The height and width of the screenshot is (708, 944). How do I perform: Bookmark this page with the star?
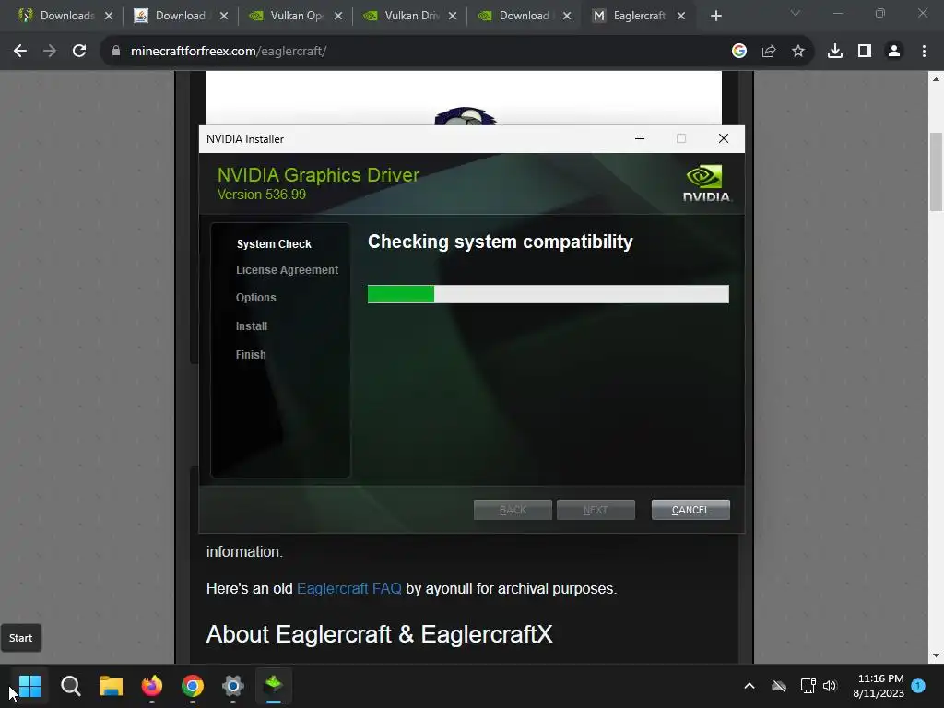[798, 52]
